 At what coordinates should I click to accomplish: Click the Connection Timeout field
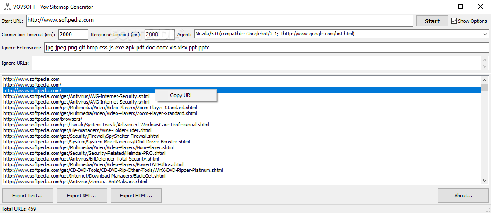click(x=73, y=35)
